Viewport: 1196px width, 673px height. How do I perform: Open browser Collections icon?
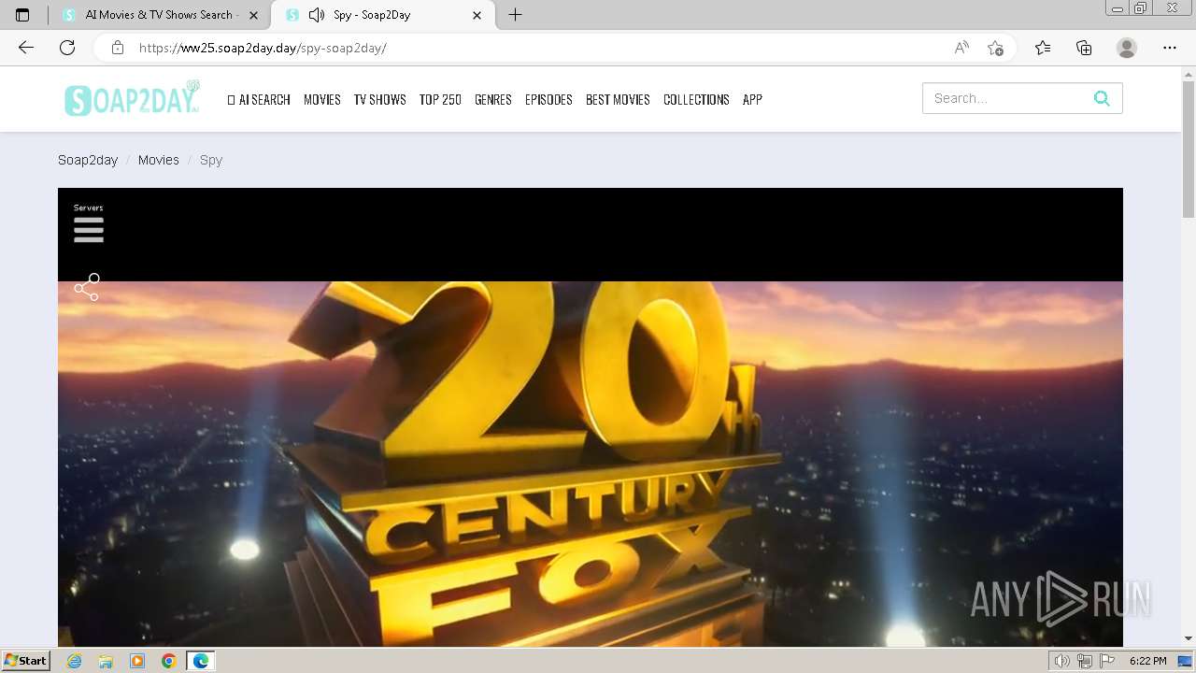(1084, 48)
